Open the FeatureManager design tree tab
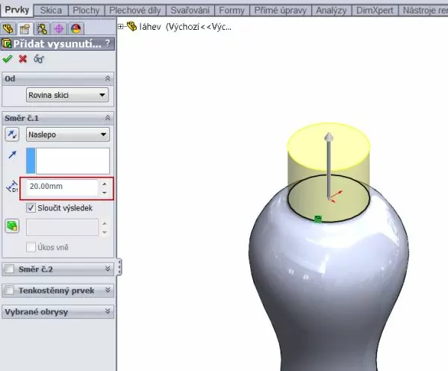Screen dimensions: 448x371 coord(10,28)
